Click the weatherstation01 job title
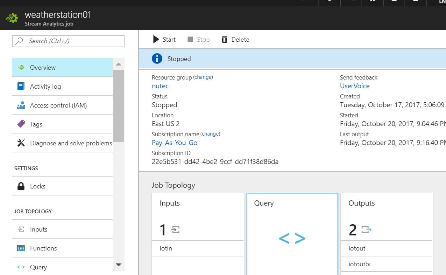 click(58, 15)
